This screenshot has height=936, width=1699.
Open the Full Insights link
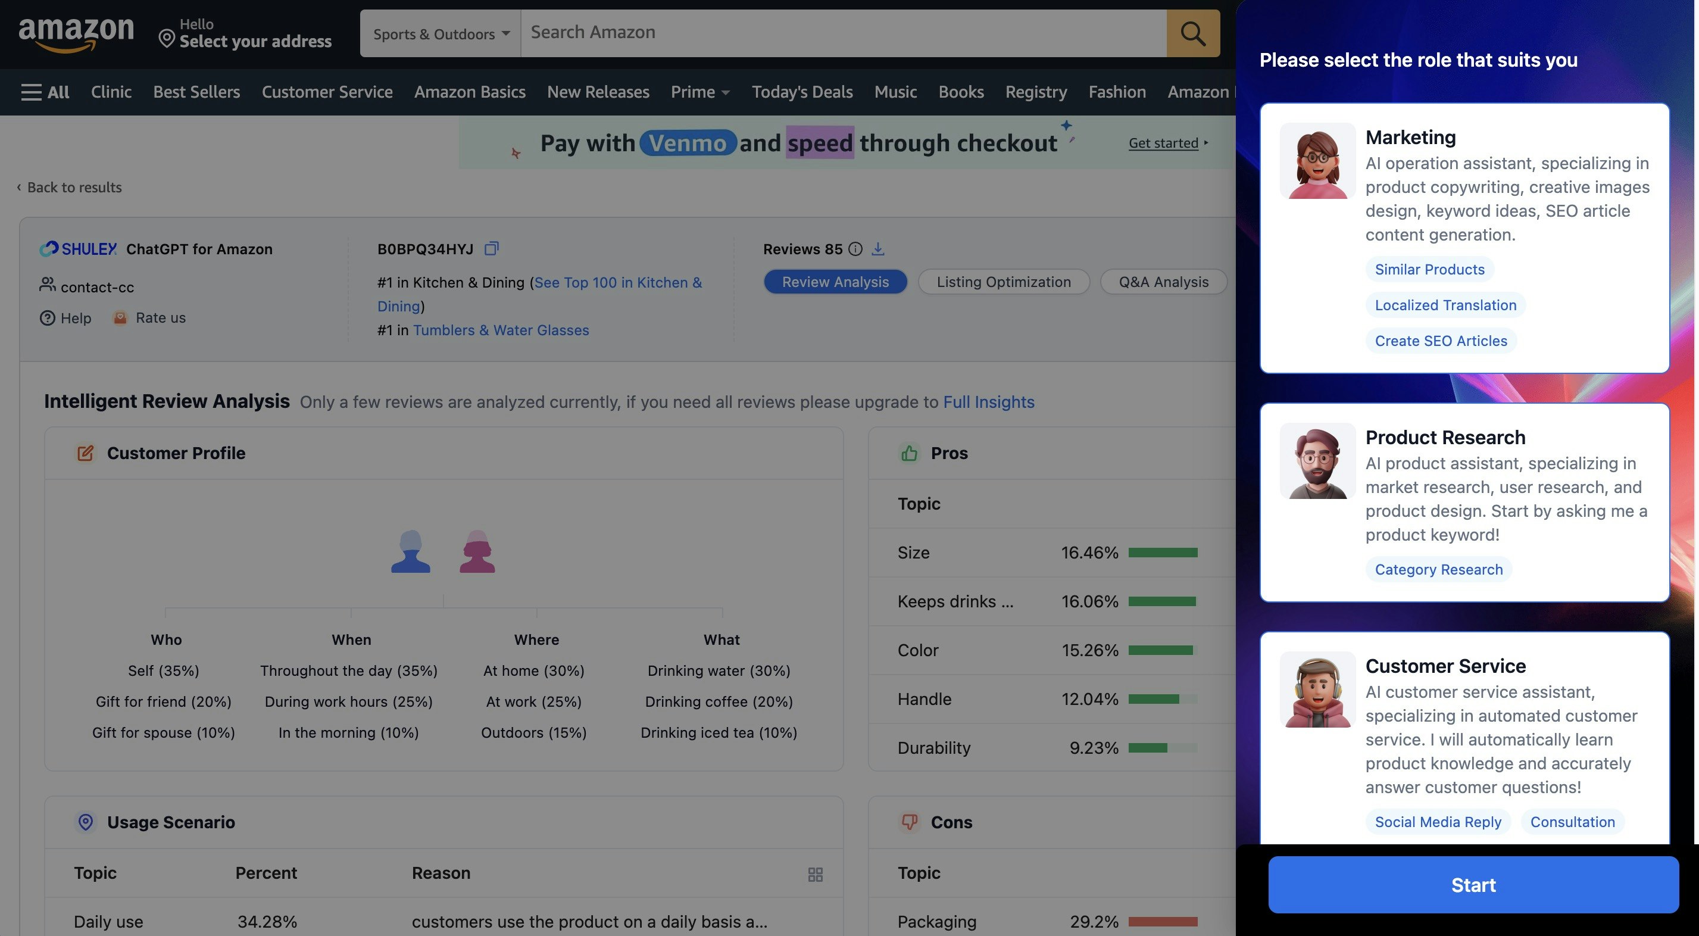click(989, 402)
